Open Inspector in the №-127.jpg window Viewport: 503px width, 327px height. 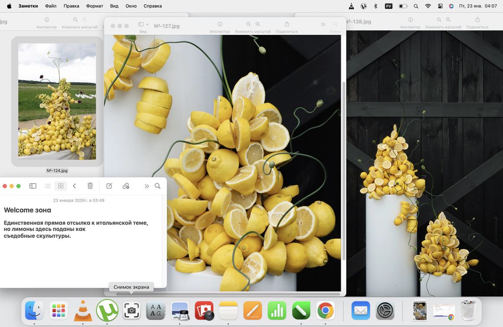tap(220, 25)
